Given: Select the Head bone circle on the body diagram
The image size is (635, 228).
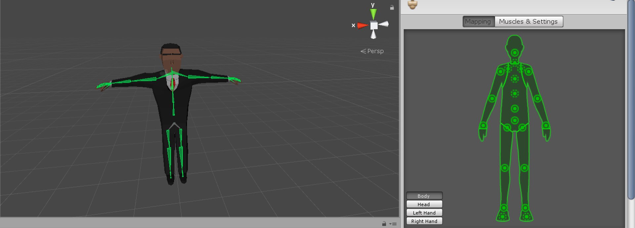Looking at the screenshot, I should [515, 53].
